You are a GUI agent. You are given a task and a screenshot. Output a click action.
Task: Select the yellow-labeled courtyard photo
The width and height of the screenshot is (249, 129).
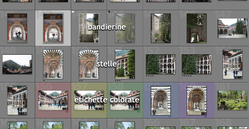pos(89,100)
